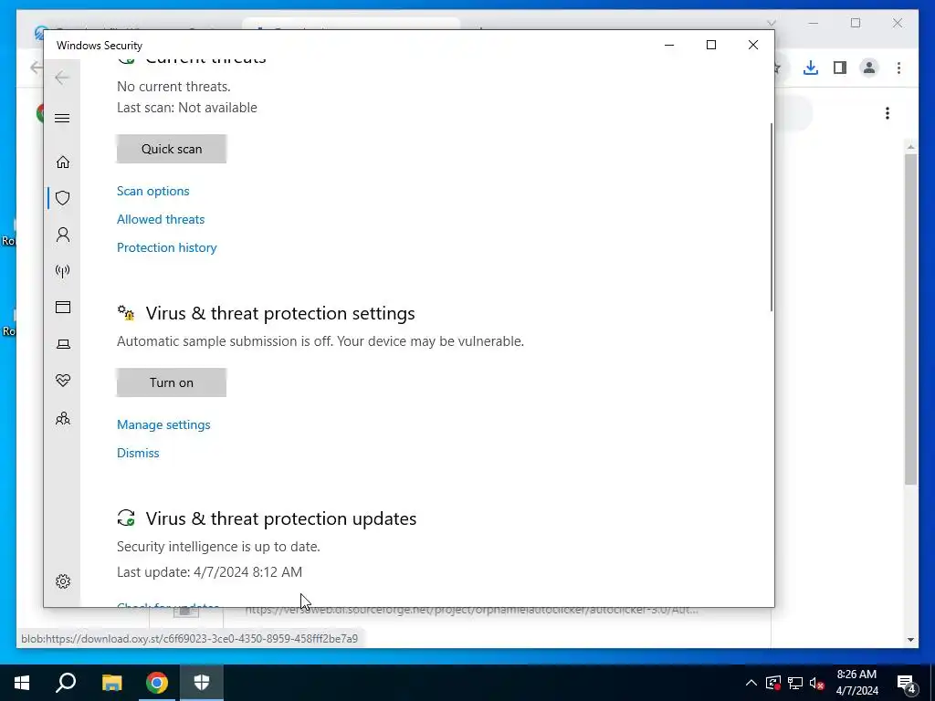Open the muted volume icon in the tray
The height and width of the screenshot is (701, 935).
click(817, 683)
